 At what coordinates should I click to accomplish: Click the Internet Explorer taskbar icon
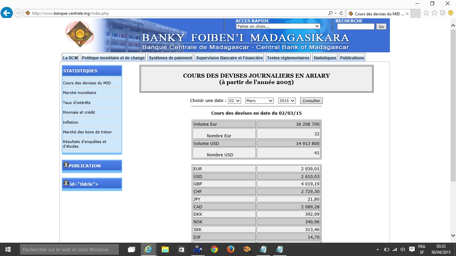coord(148,249)
